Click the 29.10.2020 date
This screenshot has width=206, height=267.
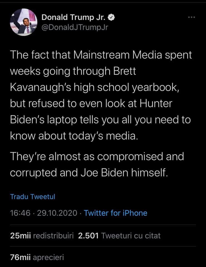[57, 213]
